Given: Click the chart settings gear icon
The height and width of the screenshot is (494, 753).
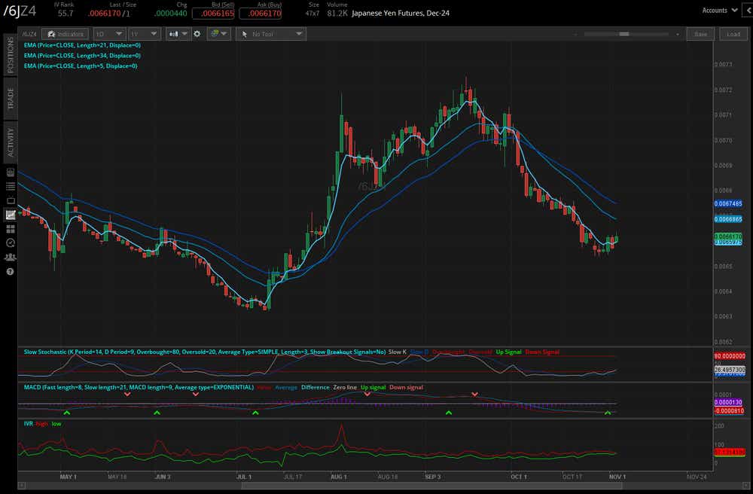Looking at the screenshot, I should (197, 34).
